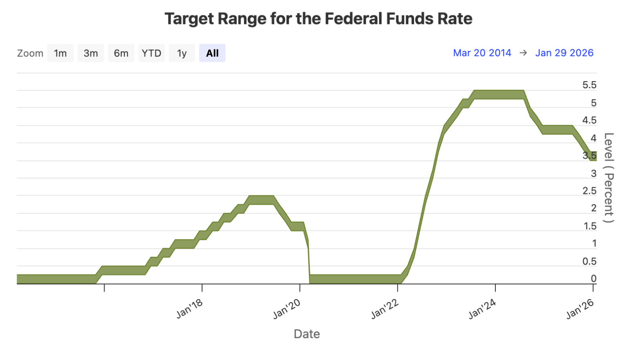Image resolution: width=619 pixels, height=348 pixels.
Task: Open the end date Jan 29 2026
Action: 565,53
